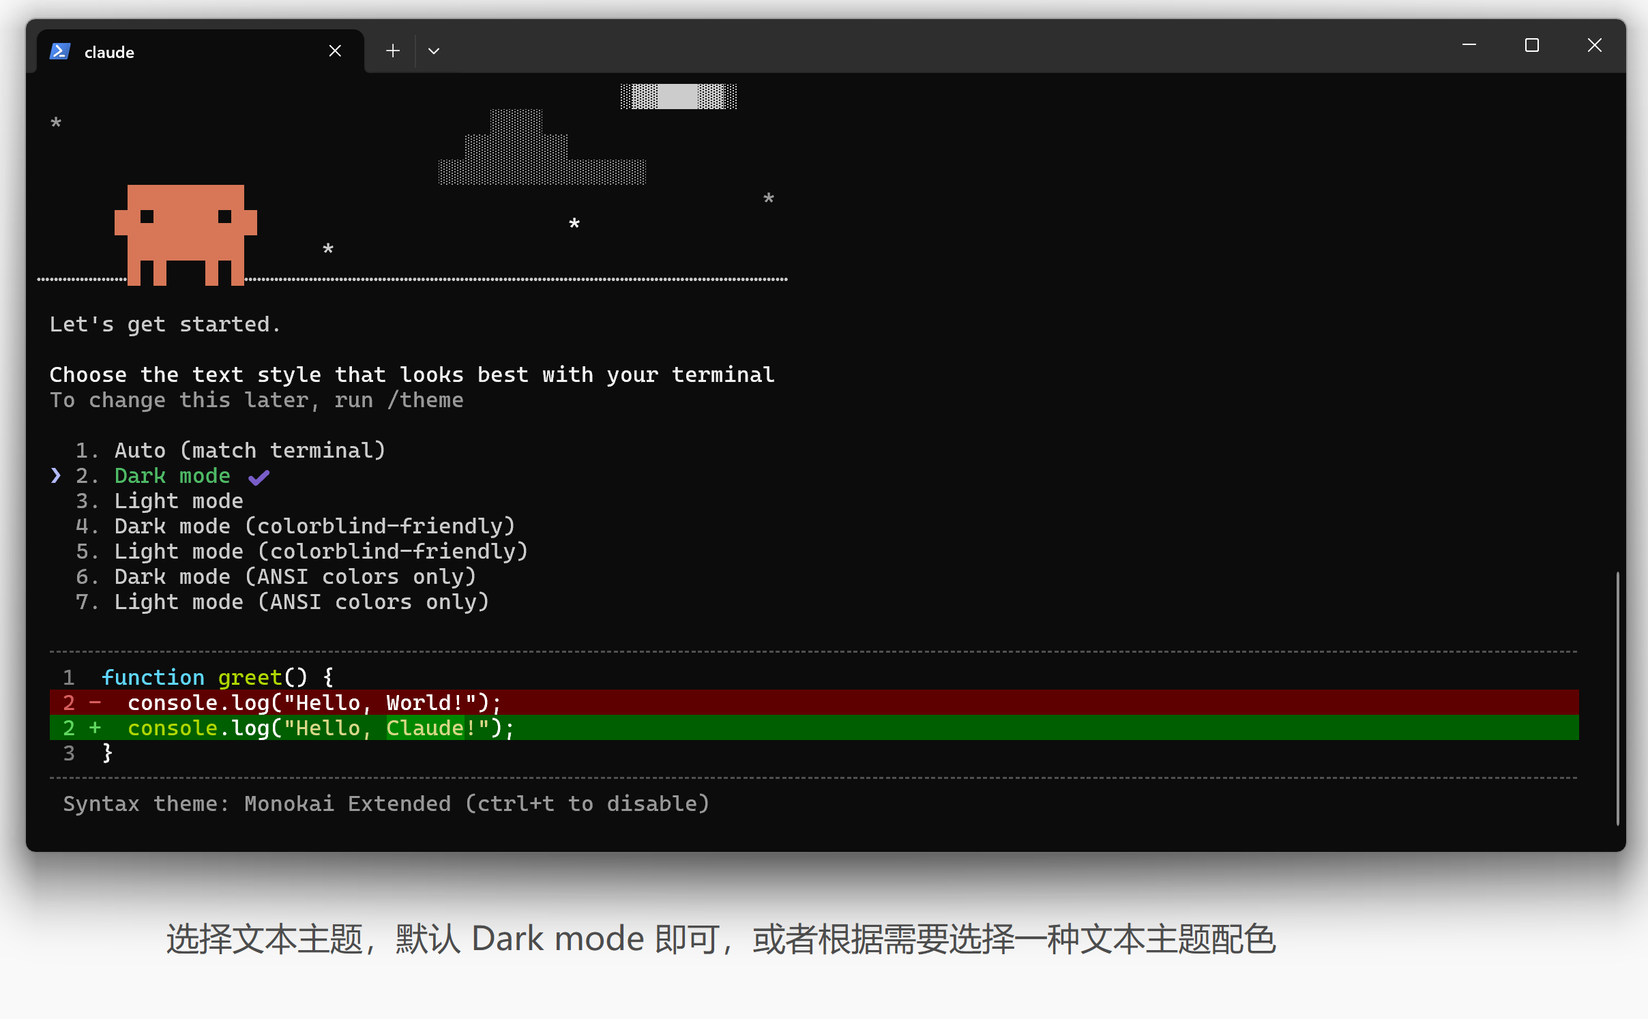Choose Light mode (colorblind-friendly)
Viewport: 1648px width, 1019px height.
tap(301, 551)
